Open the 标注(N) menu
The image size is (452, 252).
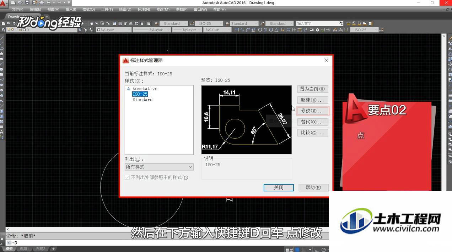[x=144, y=9]
